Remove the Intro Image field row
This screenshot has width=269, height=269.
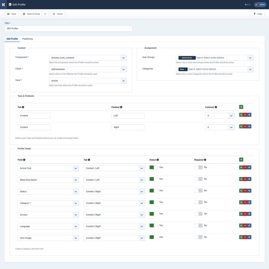245,237
